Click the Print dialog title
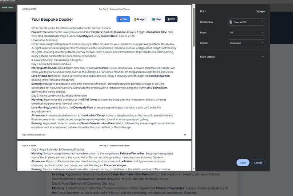 (203, 11)
